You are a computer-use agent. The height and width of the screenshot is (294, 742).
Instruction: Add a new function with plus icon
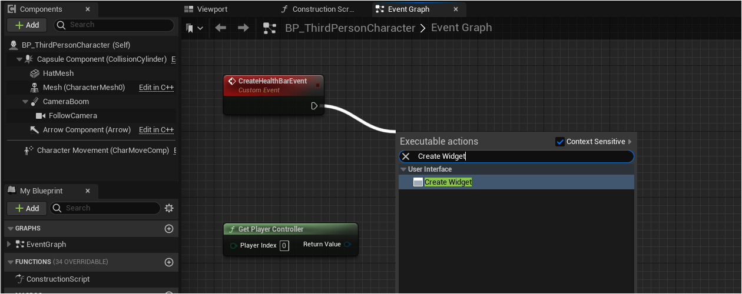[169, 262]
